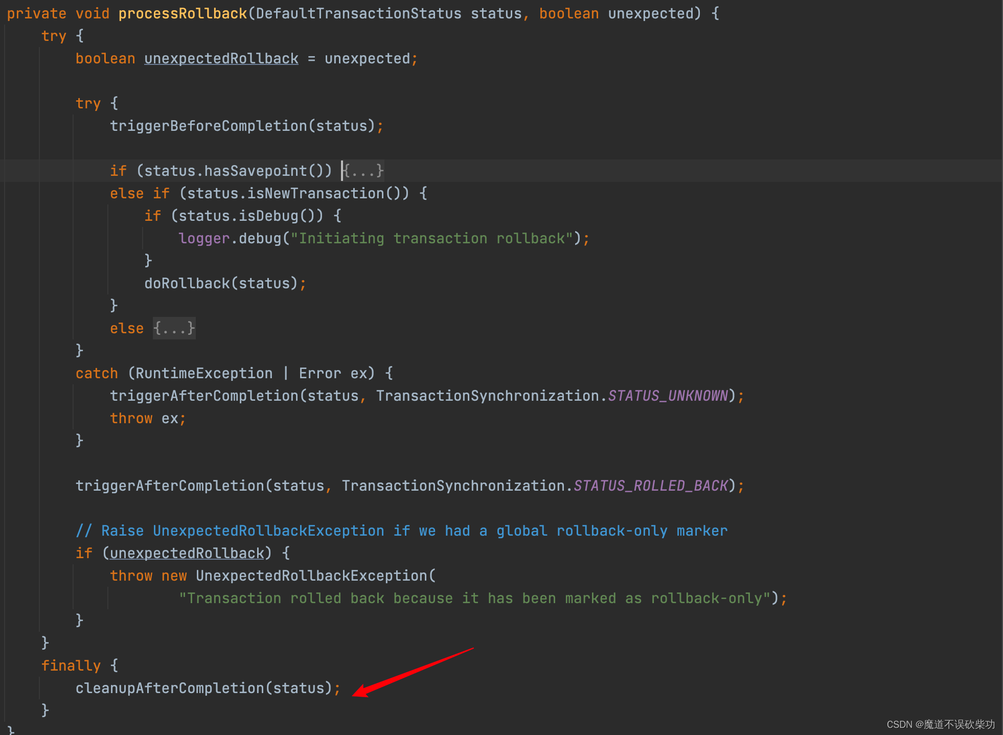Expand the folded hasSavepoint block {...}
The image size is (1003, 735).
pyautogui.click(x=363, y=171)
